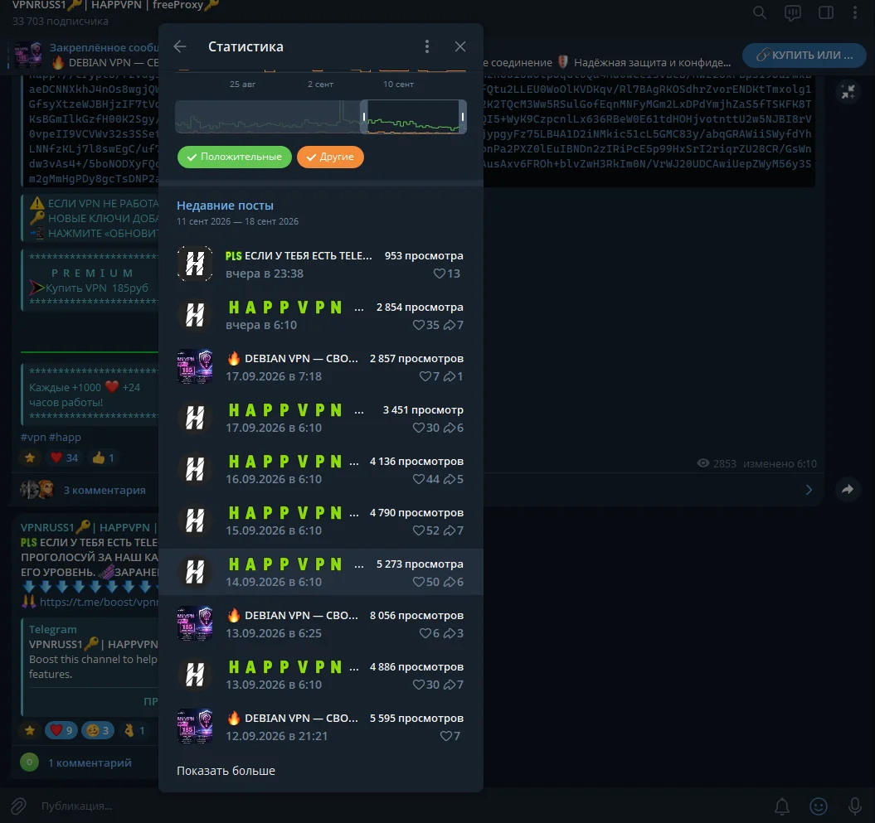The width and height of the screenshot is (875, 823).
Task: Click the paperclip attach icon
Action: [x=18, y=806]
